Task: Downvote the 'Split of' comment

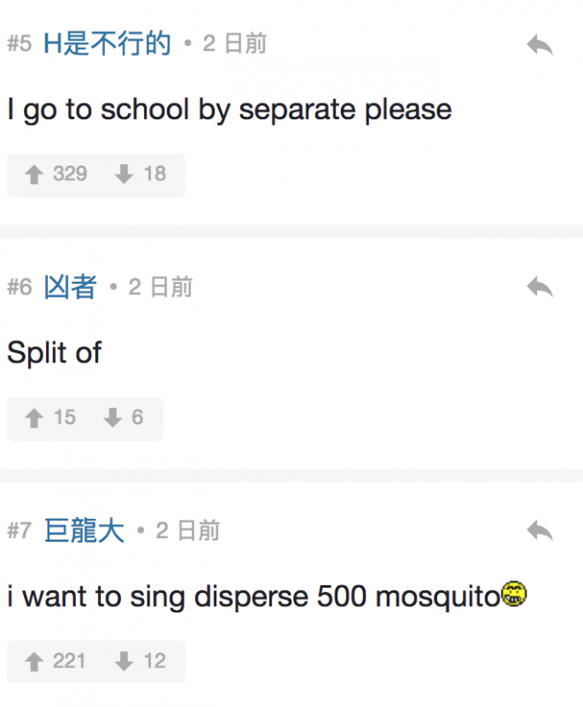Action: coord(112,419)
